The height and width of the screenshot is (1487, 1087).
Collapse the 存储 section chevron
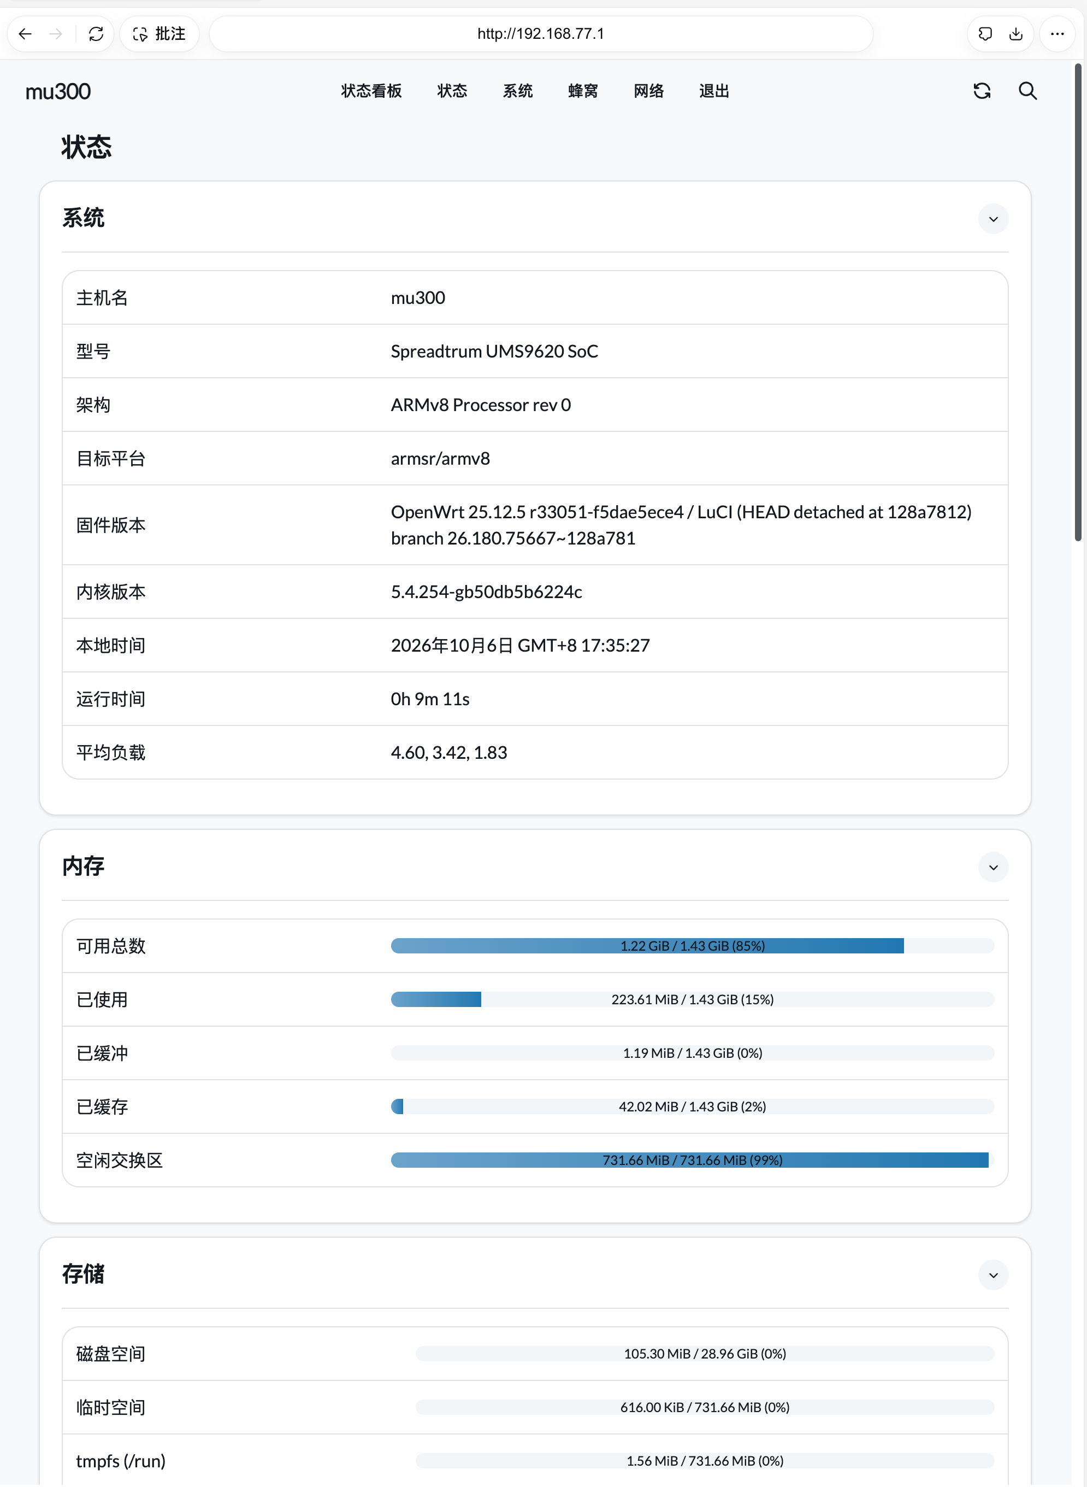pos(993,1275)
